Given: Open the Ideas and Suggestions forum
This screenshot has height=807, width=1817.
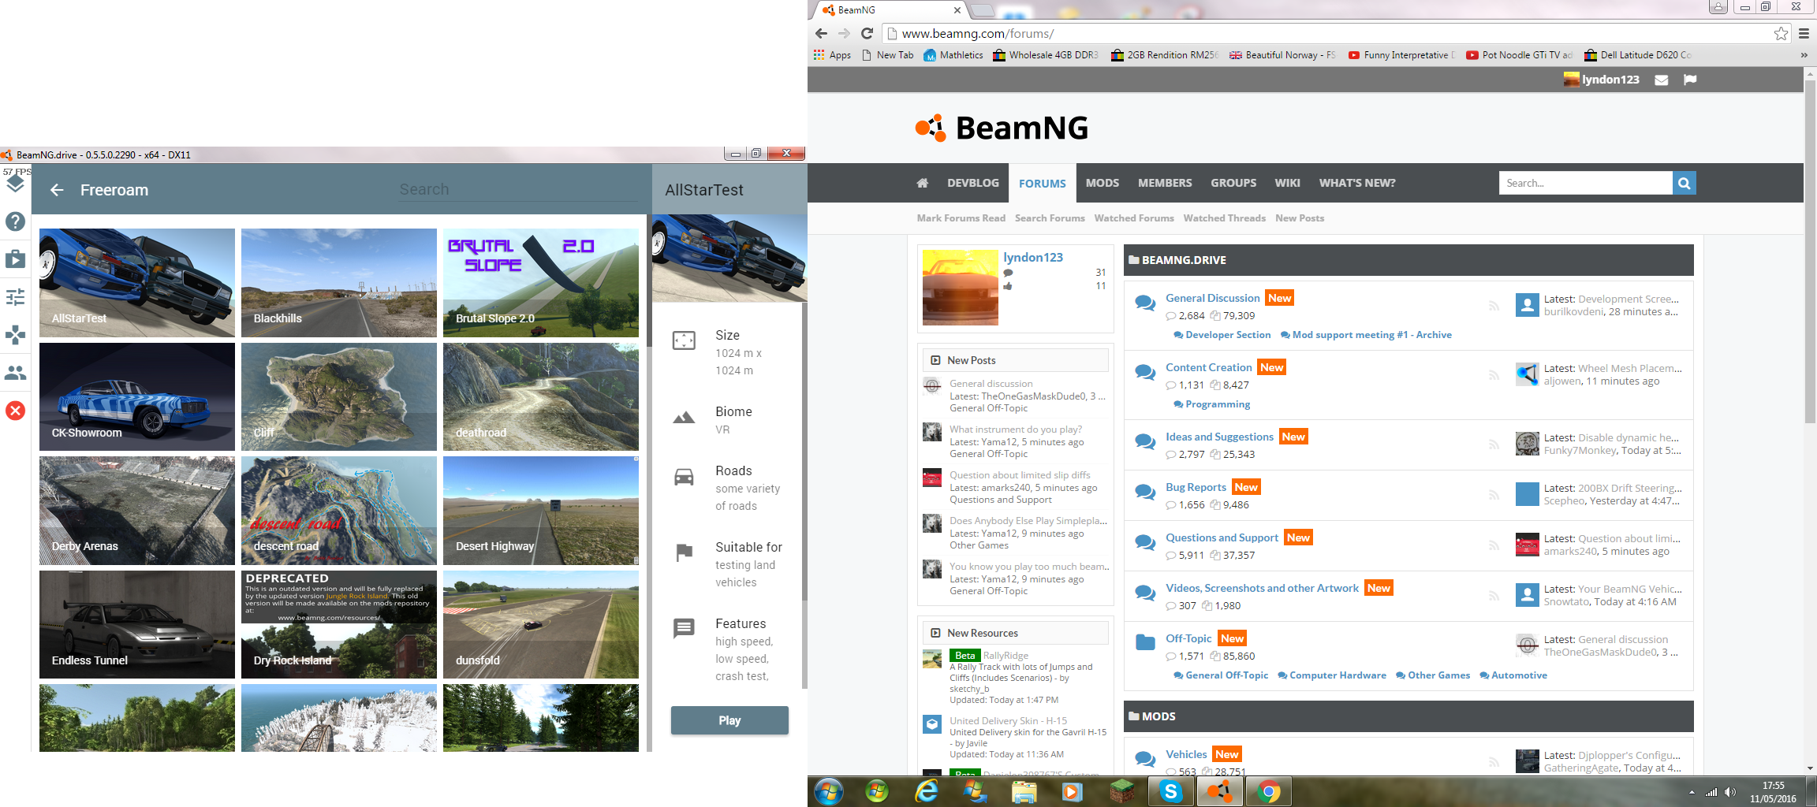Looking at the screenshot, I should tap(1219, 437).
